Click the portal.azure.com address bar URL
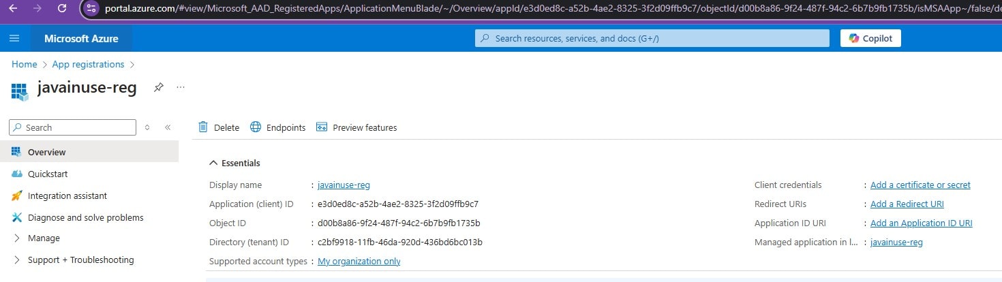This screenshot has width=1002, height=282. coord(552,9)
